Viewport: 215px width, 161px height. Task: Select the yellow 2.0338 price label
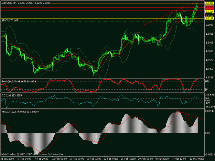209,3
